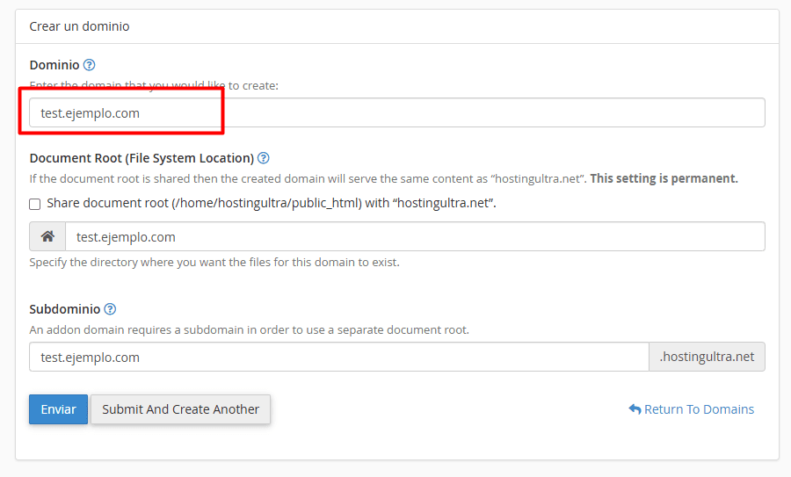
Task: Click the bold "This setting is permanent" text
Action: pos(664,178)
